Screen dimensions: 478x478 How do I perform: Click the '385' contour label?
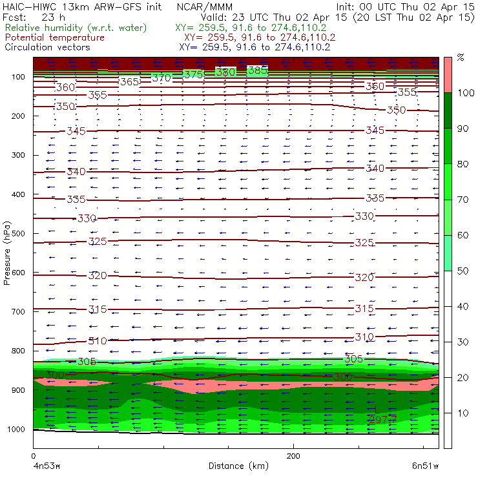pyautogui.click(x=258, y=70)
